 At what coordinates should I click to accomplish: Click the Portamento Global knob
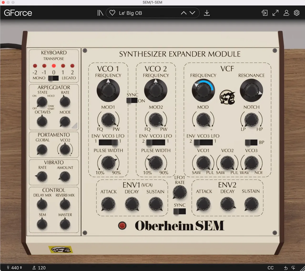(x=42, y=150)
